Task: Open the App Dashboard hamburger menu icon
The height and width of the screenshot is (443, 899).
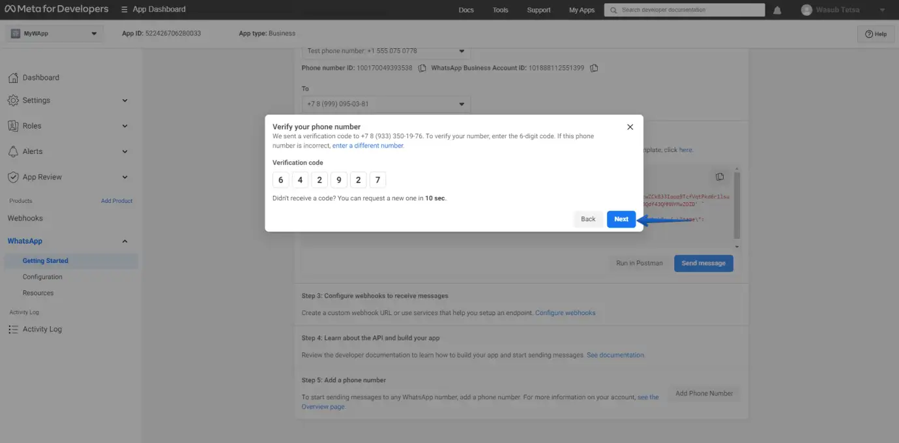Action: point(125,10)
